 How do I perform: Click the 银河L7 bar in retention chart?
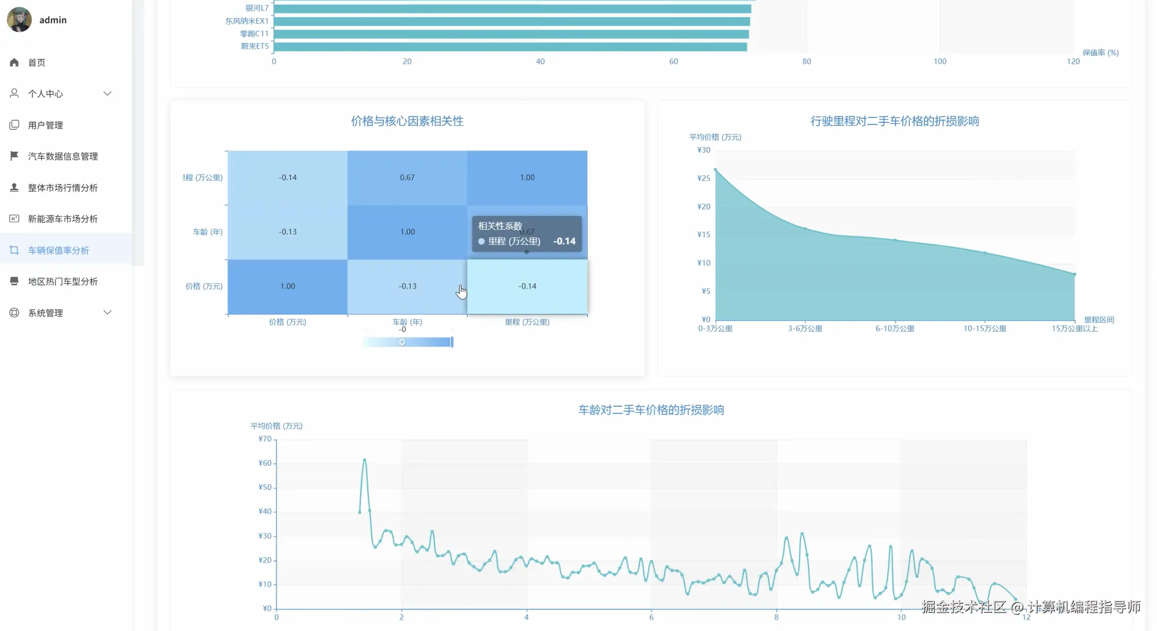click(x=512, y=9)
